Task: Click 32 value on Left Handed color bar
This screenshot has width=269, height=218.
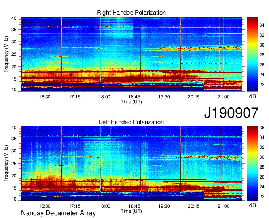Action: (x=262, y=147)
